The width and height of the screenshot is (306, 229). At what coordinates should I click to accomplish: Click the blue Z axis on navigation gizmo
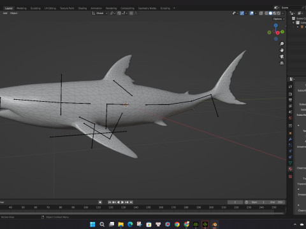pos(275,25)
